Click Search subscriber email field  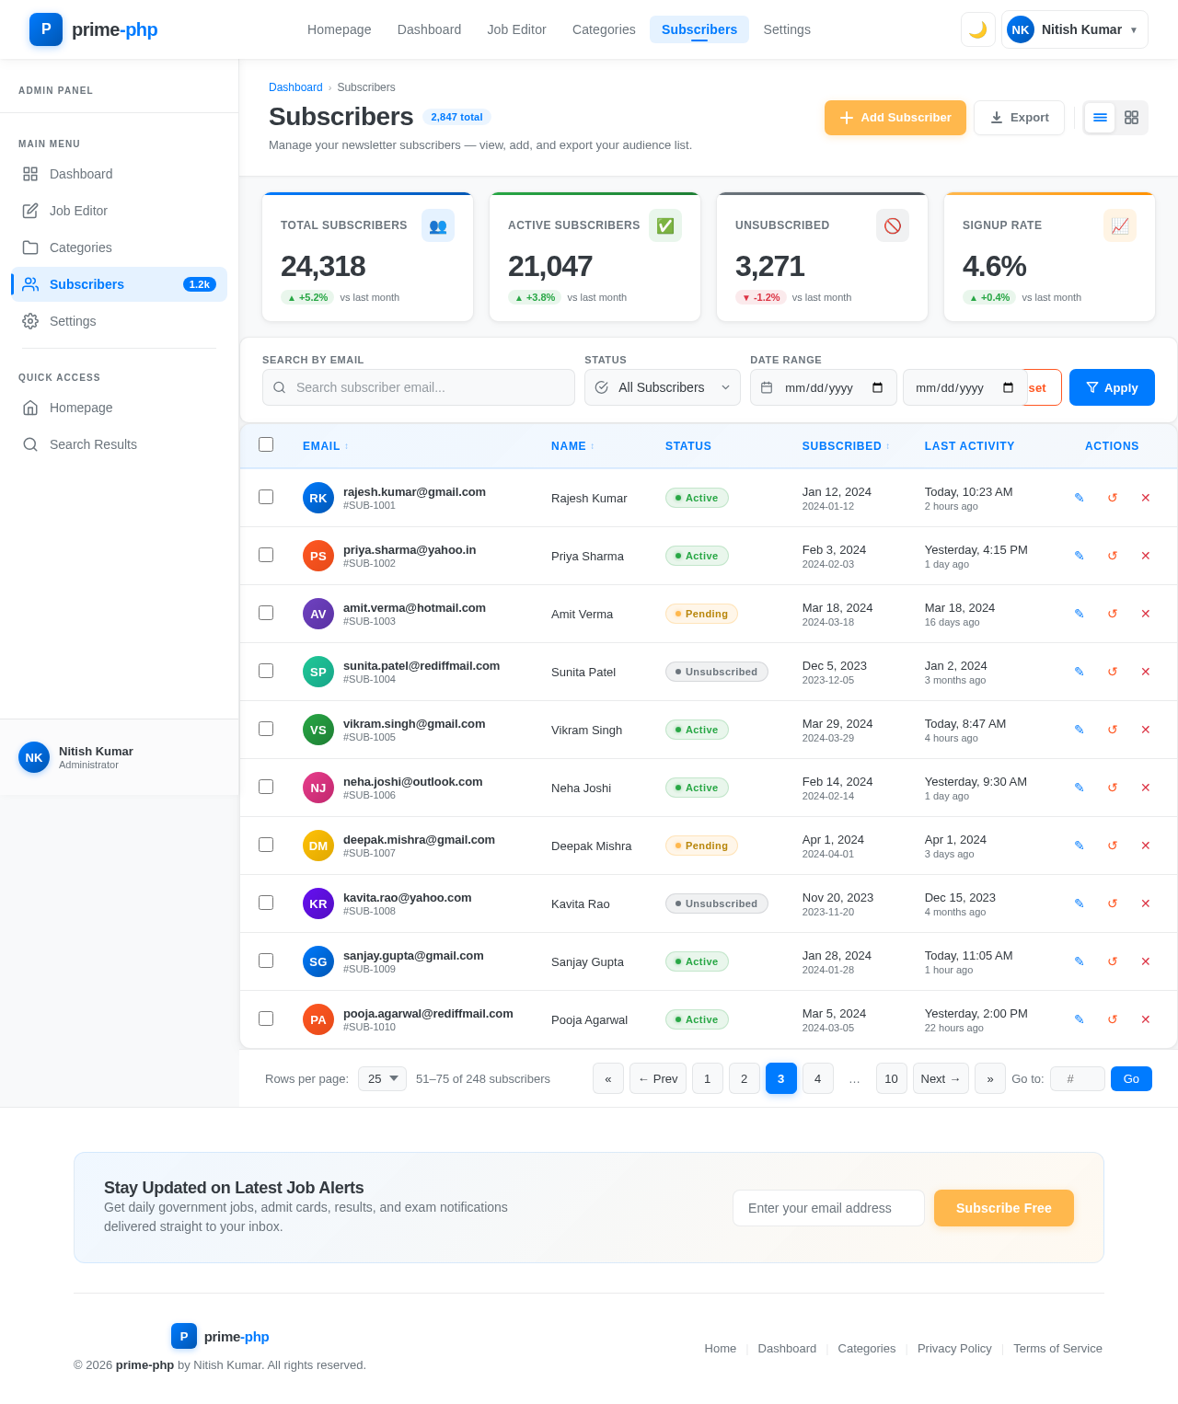pyautogui.click(x=419, y=387)
